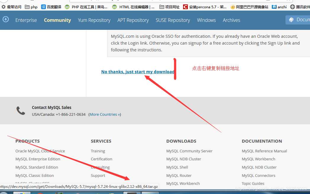The image size is (310, 194).
Task: Open the Enterprise tab
Action: [x=26, y=20]
